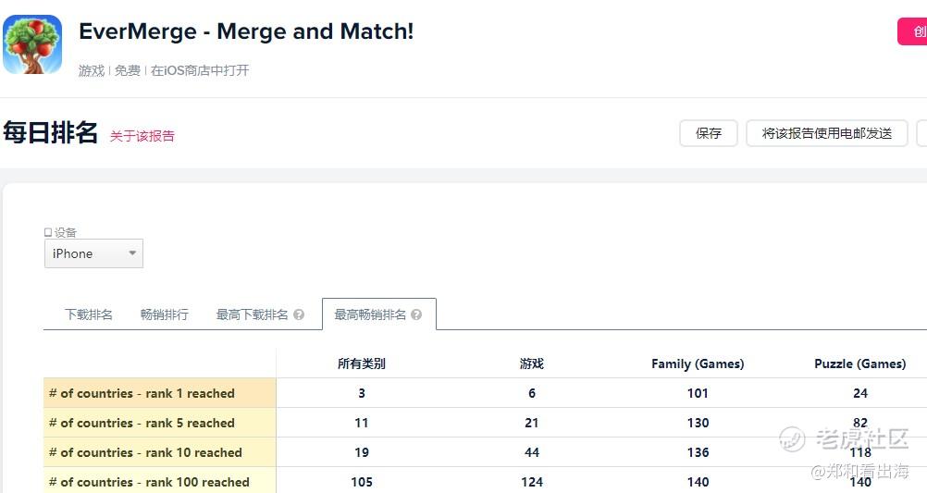This screenshot has width=927, height=493.
Task: Click the pink button at top right
Action: pos(913,31)
